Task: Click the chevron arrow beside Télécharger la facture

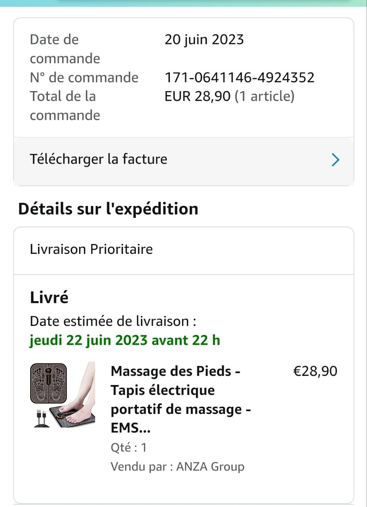Action: pyautogui.click(x=335, y=160)
